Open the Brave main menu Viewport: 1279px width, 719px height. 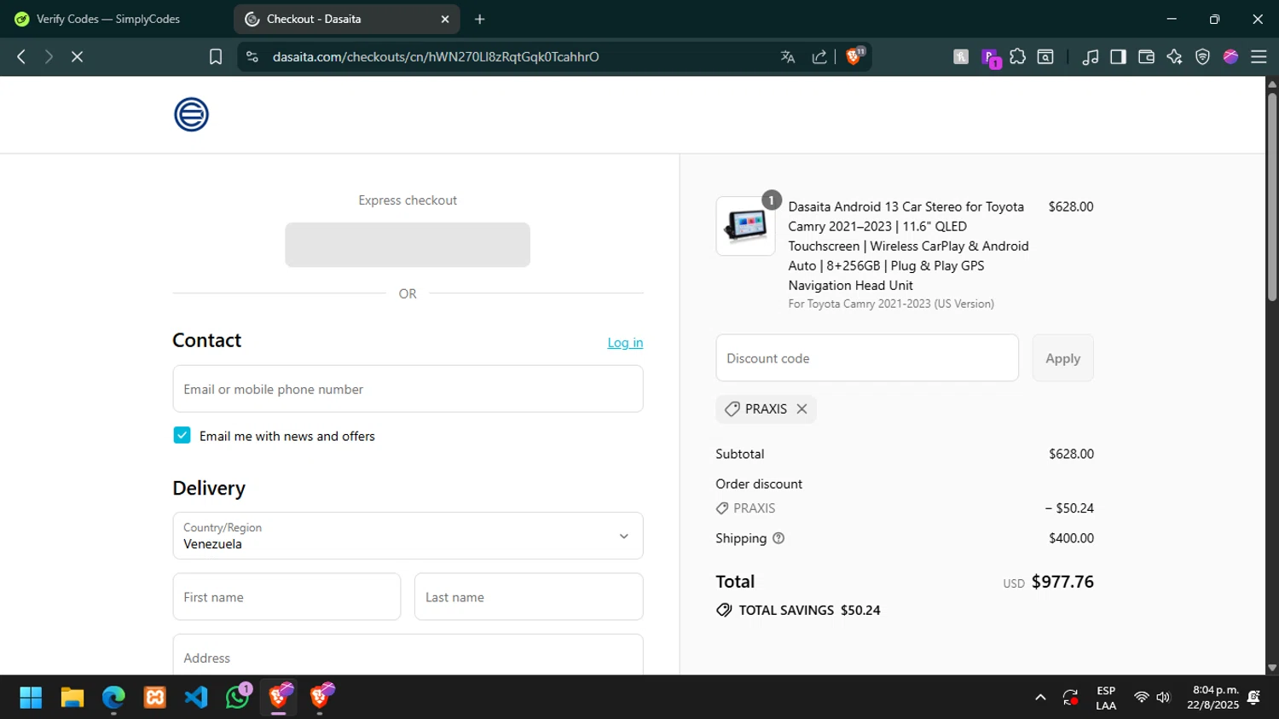(x=1259, y=56)
